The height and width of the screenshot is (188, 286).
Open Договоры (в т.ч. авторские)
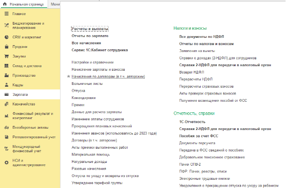coord(94,141)
